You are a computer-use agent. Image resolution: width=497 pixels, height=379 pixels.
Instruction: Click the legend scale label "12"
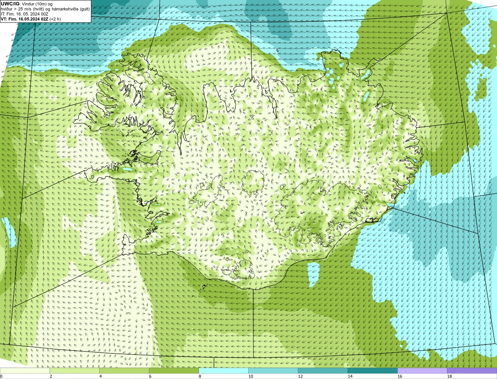(x=301, y=376)
